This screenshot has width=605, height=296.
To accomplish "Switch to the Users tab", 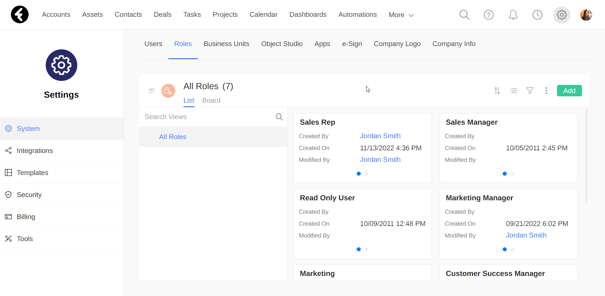I will point(153,44).
